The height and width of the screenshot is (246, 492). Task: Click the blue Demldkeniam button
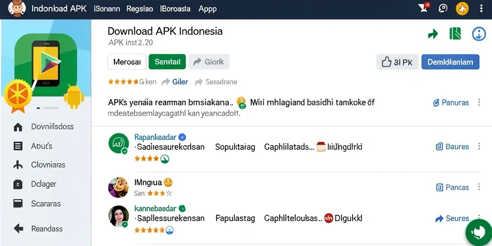tap(450, 62)
